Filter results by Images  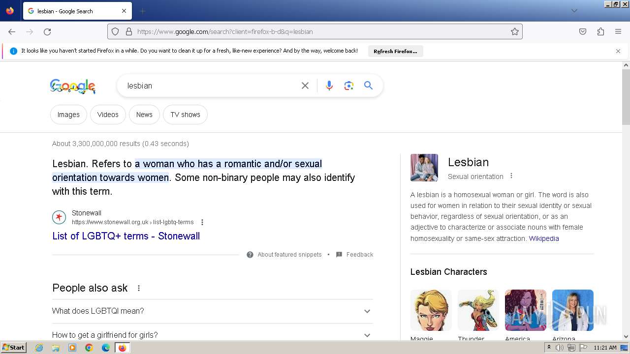pyautogui.click(x=68, y=115)
